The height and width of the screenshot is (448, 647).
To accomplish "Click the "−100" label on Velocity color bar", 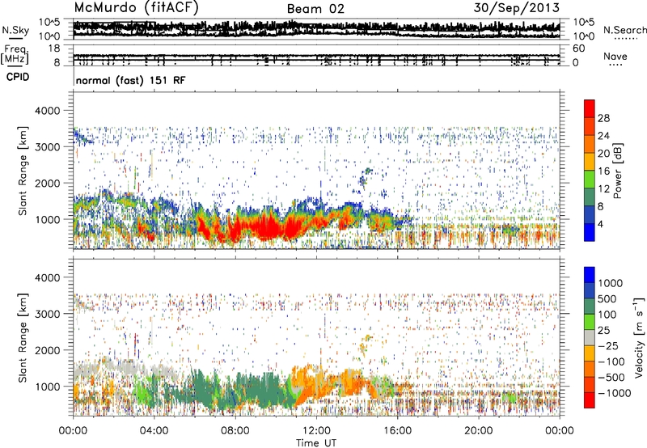I will coord(611,361).
